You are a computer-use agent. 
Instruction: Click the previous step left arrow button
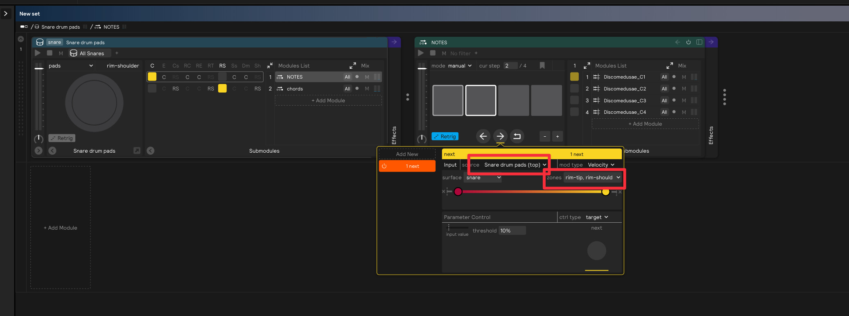(x=483, y=136)
